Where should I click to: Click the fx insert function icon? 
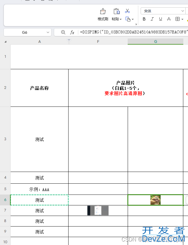[x=72, y=32]
